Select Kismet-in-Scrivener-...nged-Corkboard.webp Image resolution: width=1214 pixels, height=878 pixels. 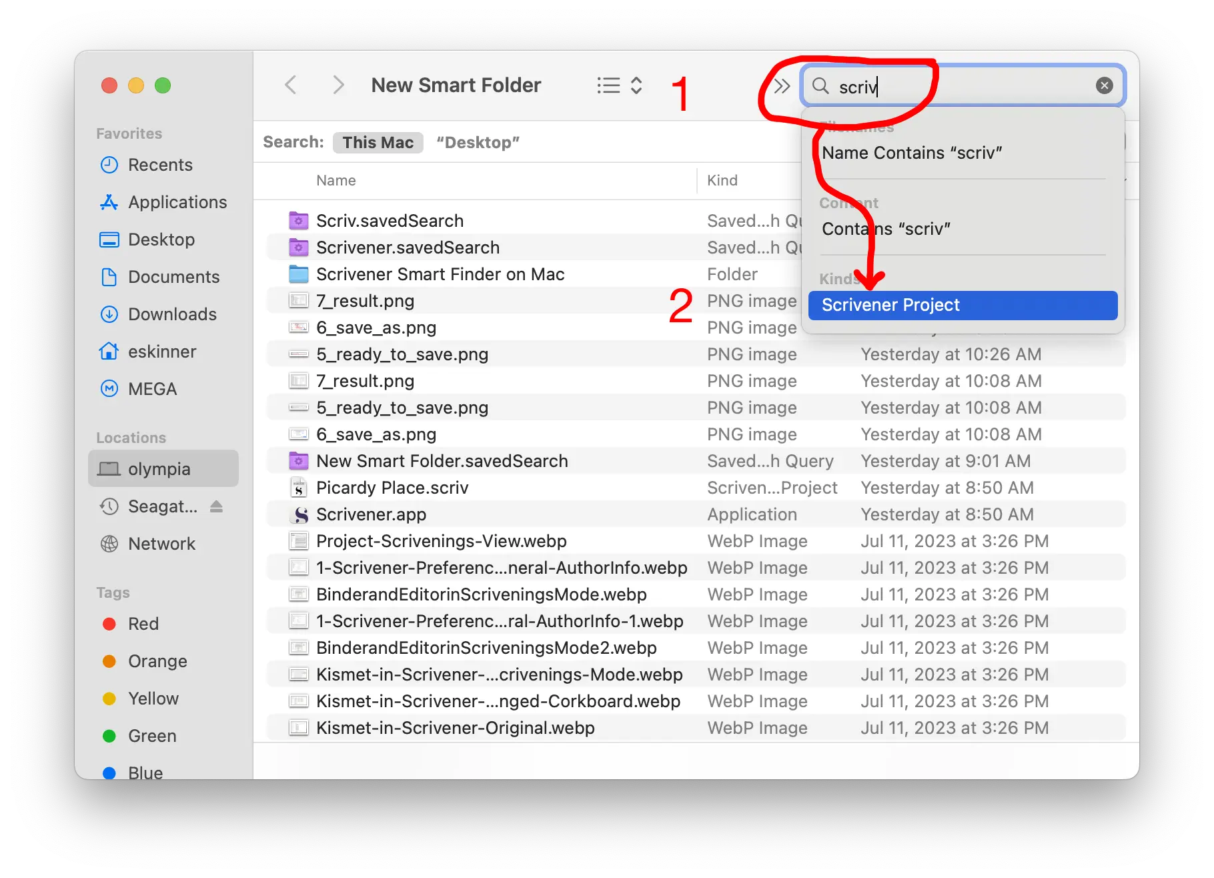(498, 701)
